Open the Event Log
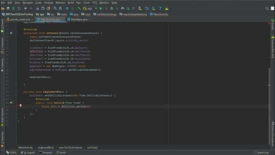Screen dimensions: 275x155 (x=261, y=152)
